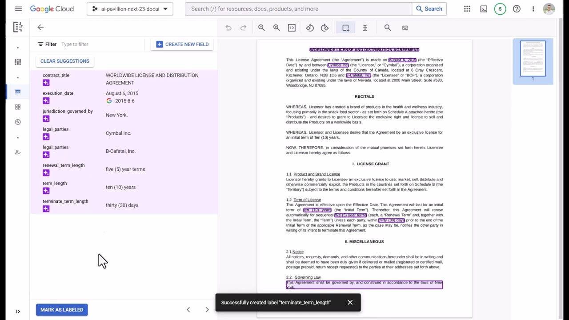569x320 pixels.
Task: Select the text selection tool
Action: coord(365,28)
